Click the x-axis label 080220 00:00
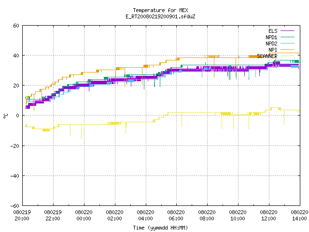The image size is (309, 232). coord(84,216)
